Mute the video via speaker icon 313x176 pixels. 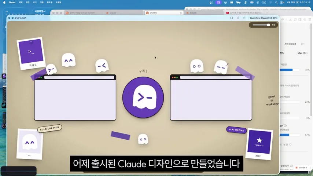tap(273, 25)
